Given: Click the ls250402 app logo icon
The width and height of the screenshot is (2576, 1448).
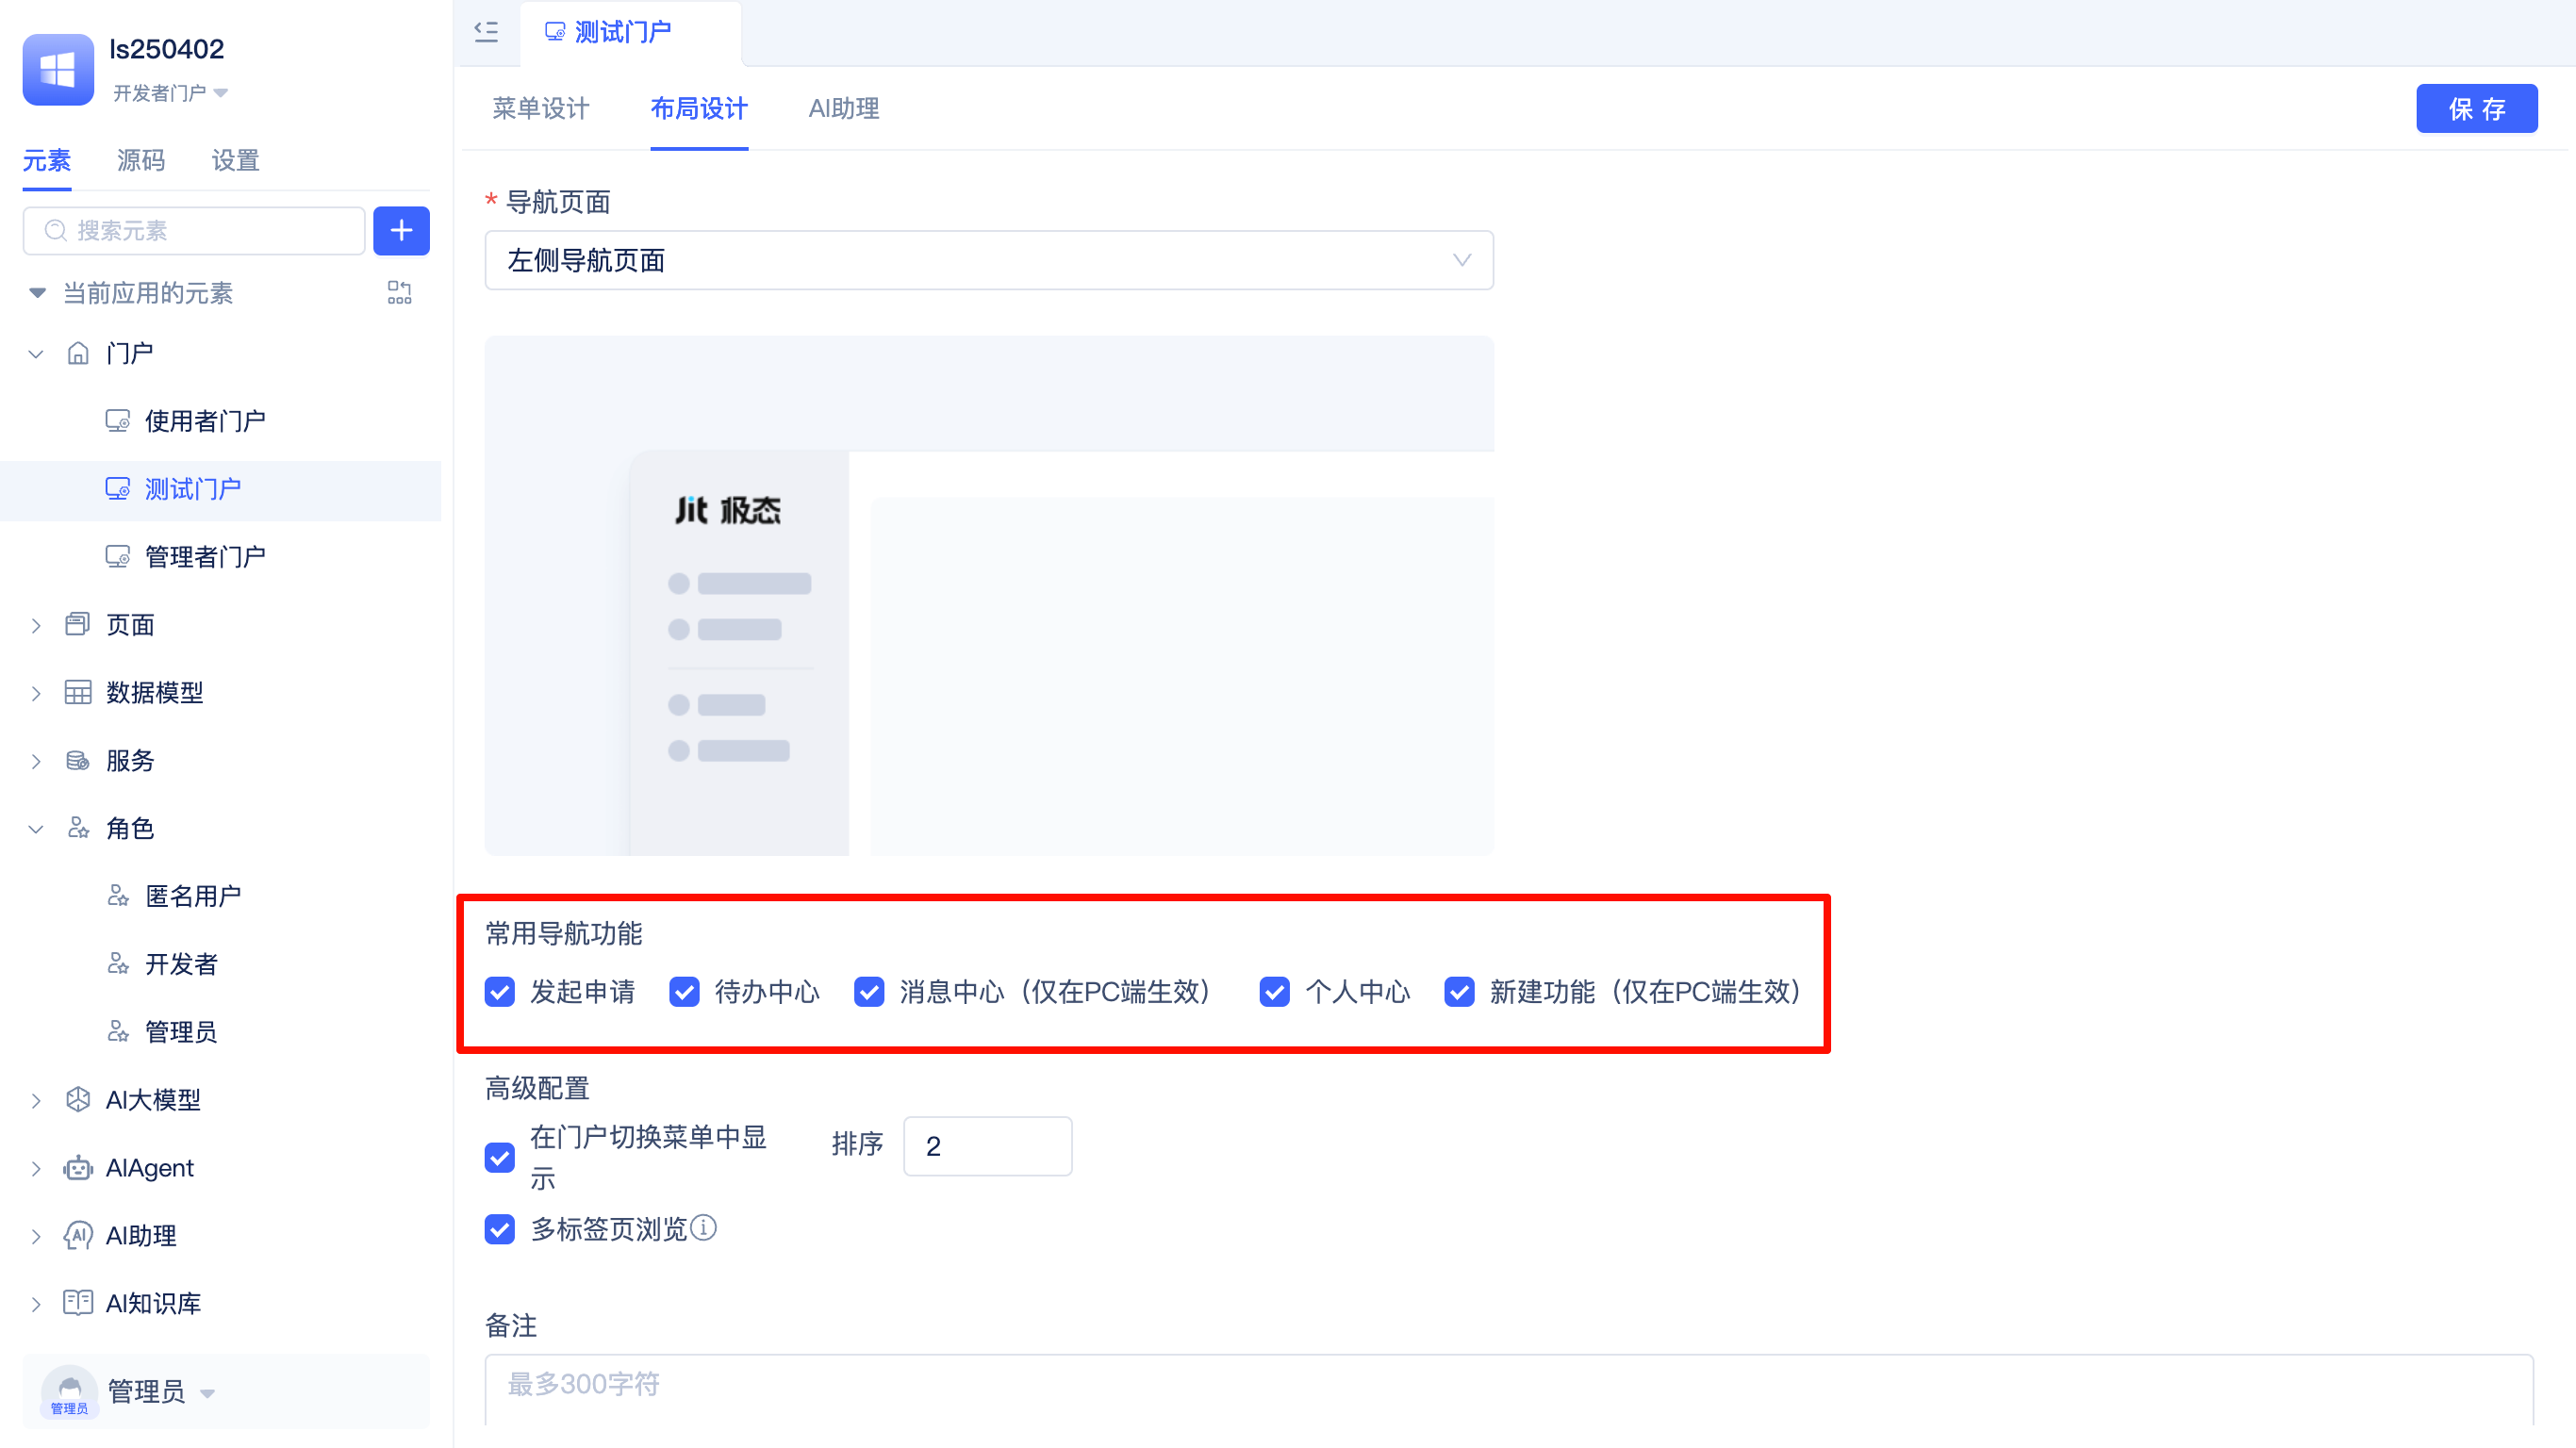Looking at the screenshot, I should pyautogui.click(x=58, y=69).
